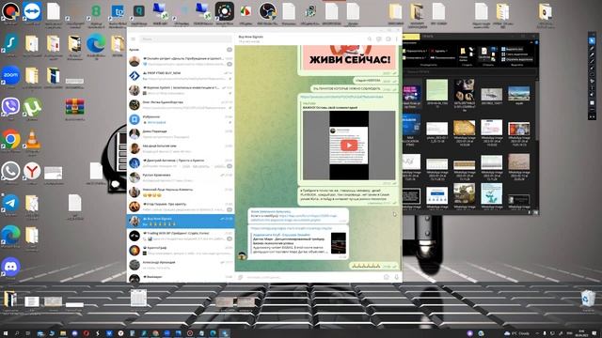This screenshot has height=338, width=602.
Task: Open Yandex Browser desktop shortcut
Action: coord(32,172)
